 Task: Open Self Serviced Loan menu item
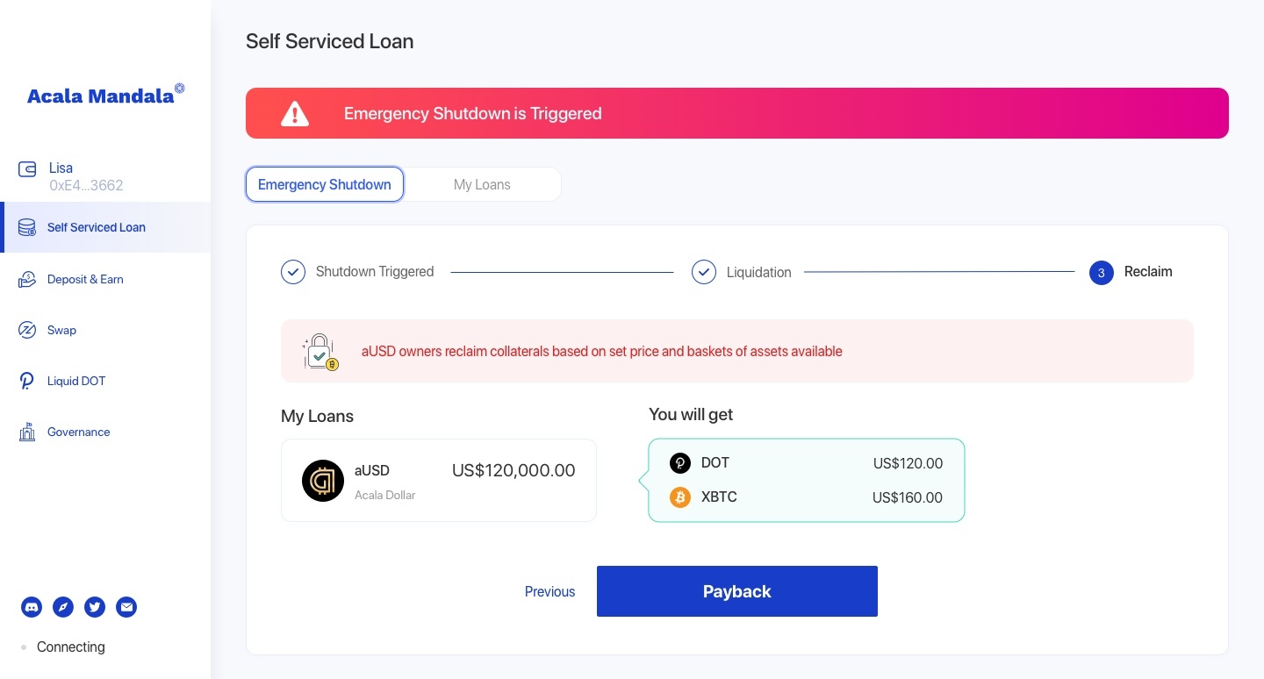(x=97, y=227)
